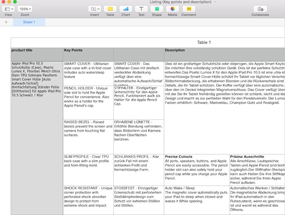Screen dimensions: 285x215
Task: Insert a shape with Shape icon
Action: click(157, 9)
